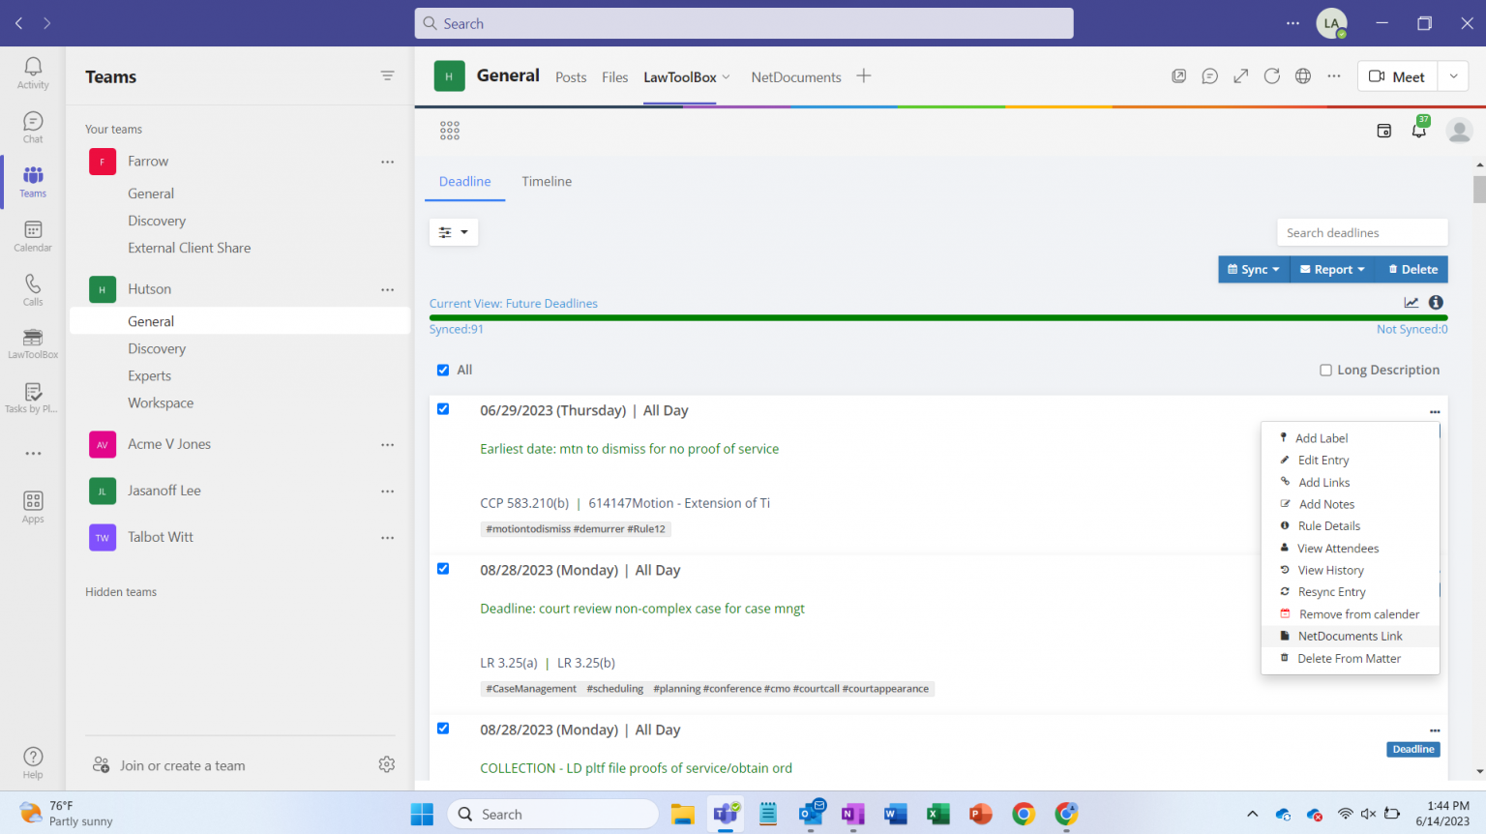1486x834 pixels.
Task: Uncheck the All deadlines checkbox
Action: click(441, 369)
